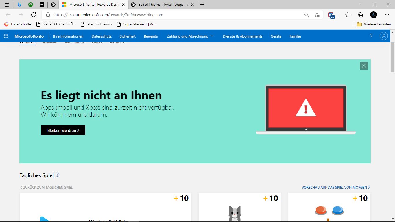This screenshot has height=222, width=395.
Task: Switch to the pinned Bing tab
Action: (19, 5)
